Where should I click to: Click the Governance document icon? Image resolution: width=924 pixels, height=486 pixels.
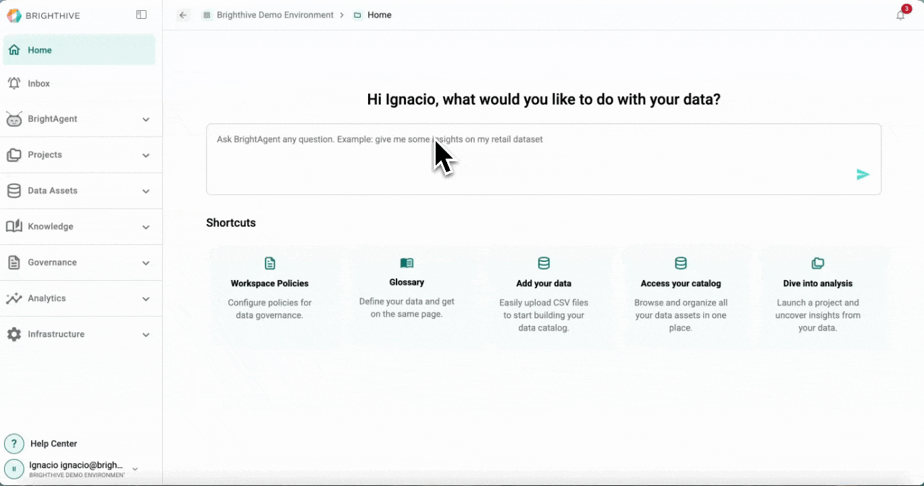[14, 263]
